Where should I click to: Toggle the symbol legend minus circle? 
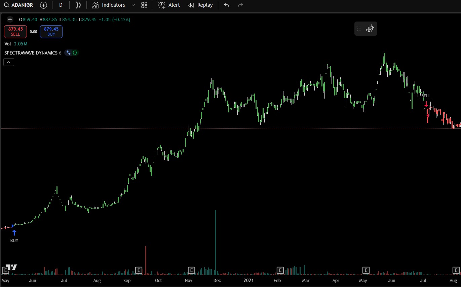pos(10,20)
